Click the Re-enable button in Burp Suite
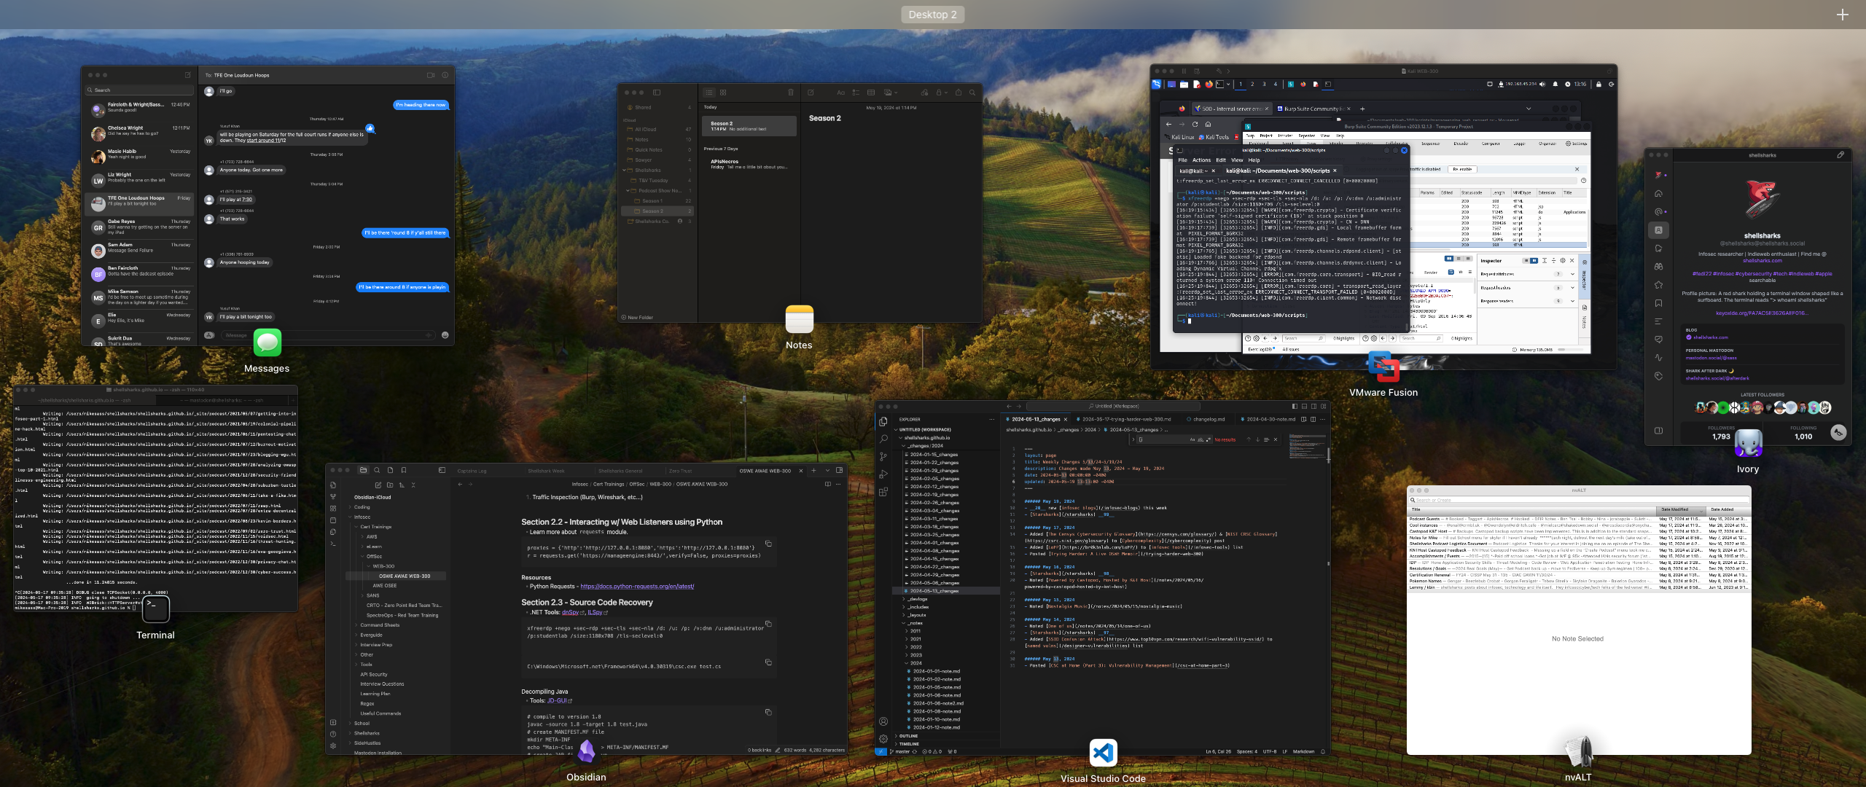Screen dimensions: 1866x787 1462,169
